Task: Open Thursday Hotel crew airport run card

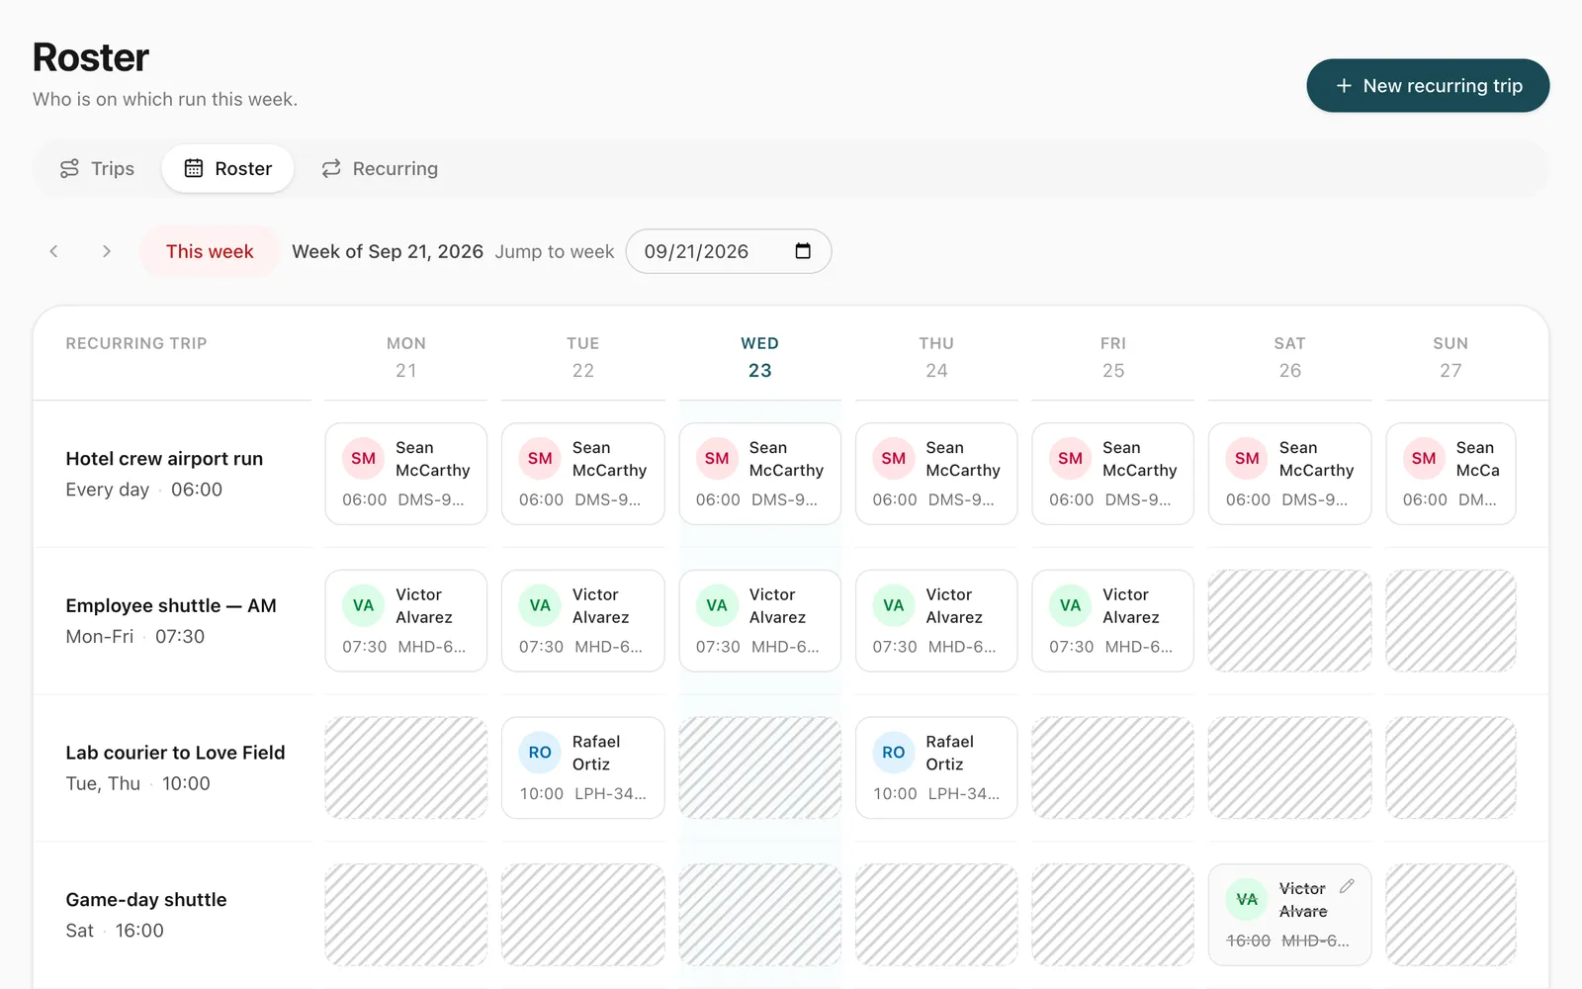Action: pos(936,474)
